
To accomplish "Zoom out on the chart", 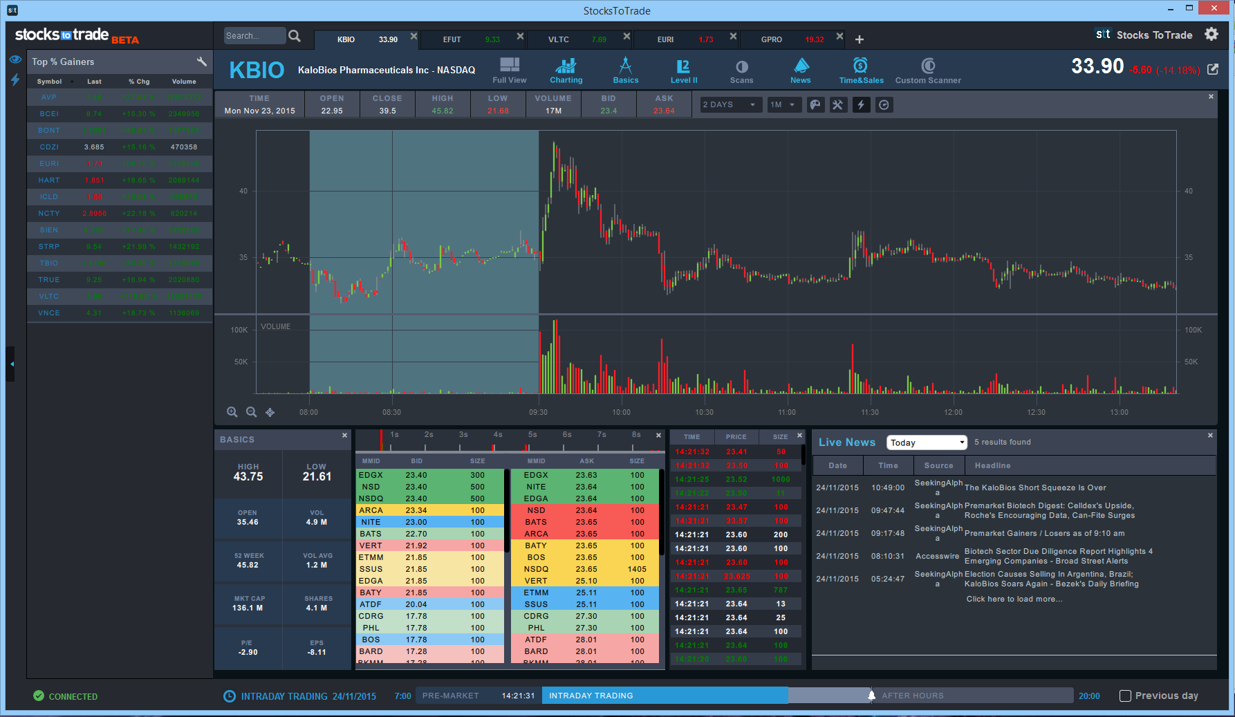I will click(x=251, y=412).
